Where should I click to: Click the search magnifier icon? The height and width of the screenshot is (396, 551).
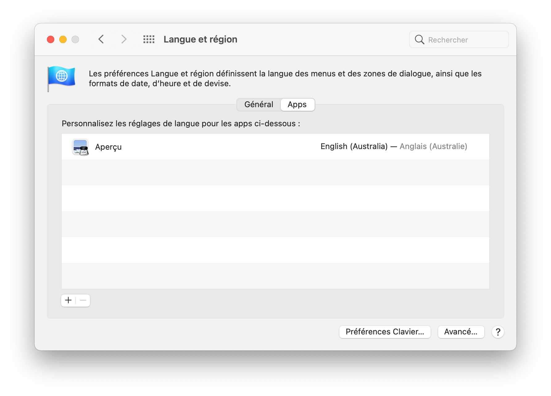[419, 39]
